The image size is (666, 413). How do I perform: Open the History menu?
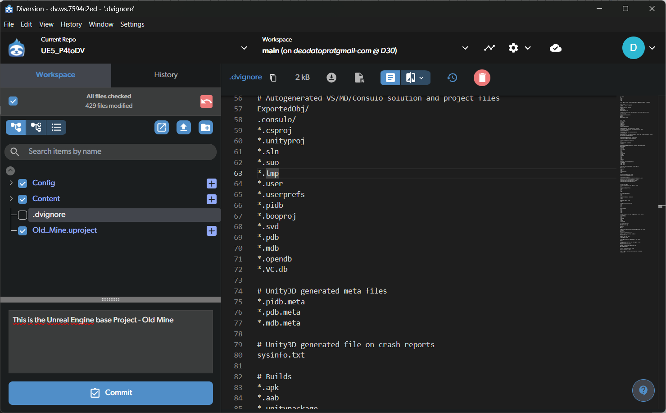(71, 24)
